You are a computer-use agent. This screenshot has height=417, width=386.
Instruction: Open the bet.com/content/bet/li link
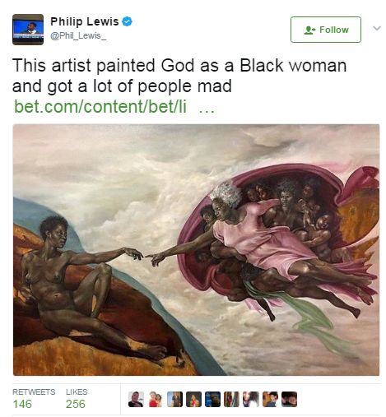pyautogui.click(x=100, y=106)
